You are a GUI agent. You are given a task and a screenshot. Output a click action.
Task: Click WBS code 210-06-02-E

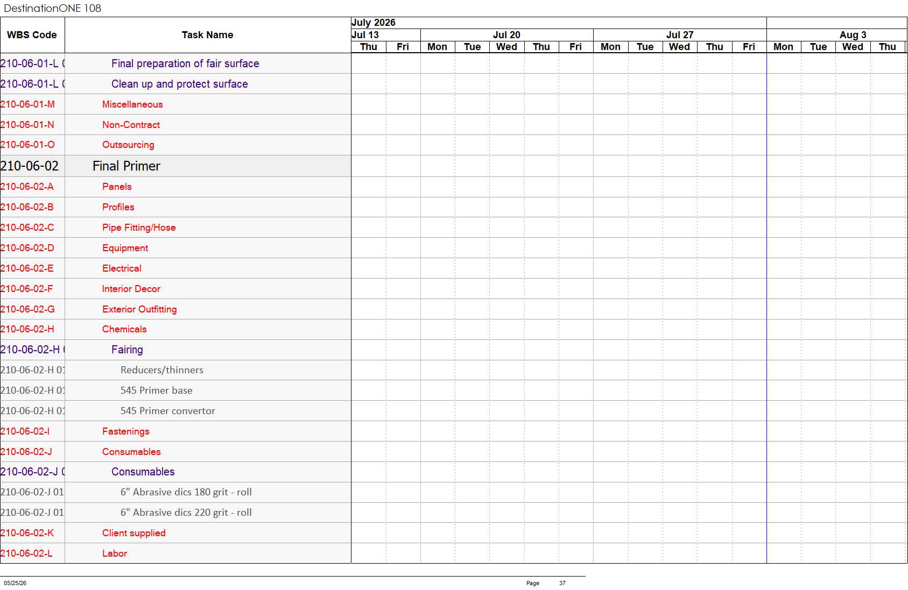(x=27, y=268)
